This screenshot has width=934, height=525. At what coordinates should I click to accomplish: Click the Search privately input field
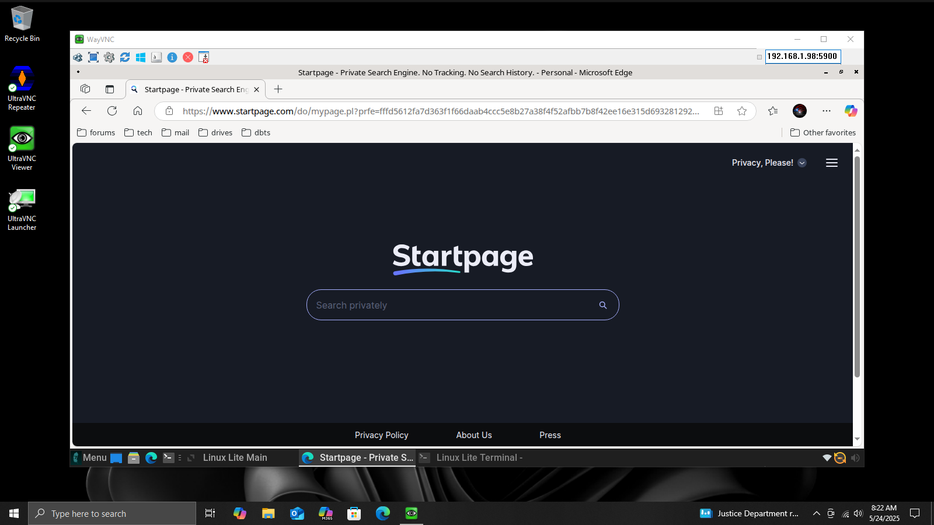point(452,305)
